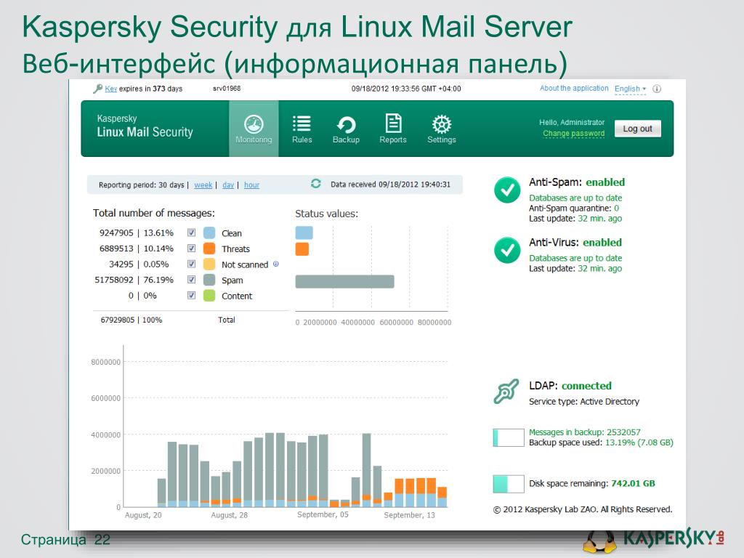Open About the application link

pyautogui.click(x=574, y=88)
